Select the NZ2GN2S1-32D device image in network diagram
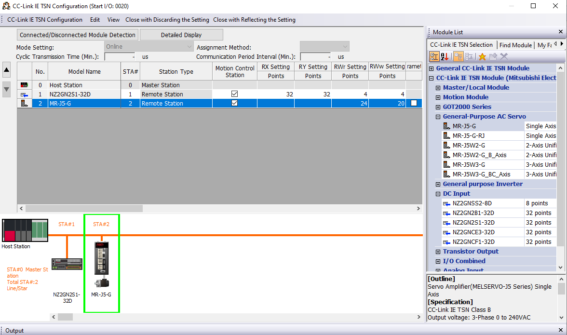The width and height of the screenshot is (567, 335). [67, 264]
